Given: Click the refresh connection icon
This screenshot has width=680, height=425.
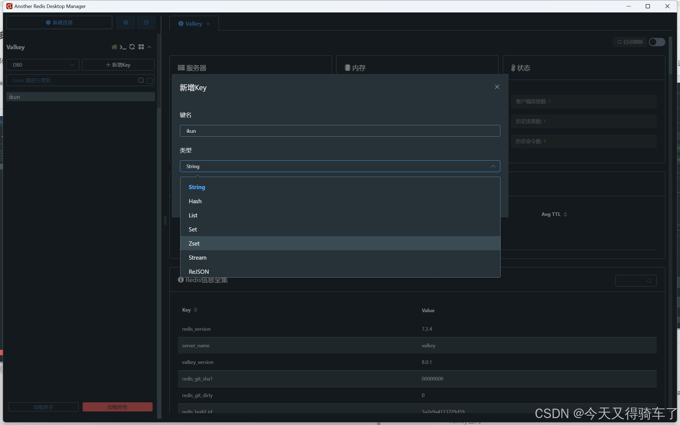Looking at the screenshot, I should point(132,47).
